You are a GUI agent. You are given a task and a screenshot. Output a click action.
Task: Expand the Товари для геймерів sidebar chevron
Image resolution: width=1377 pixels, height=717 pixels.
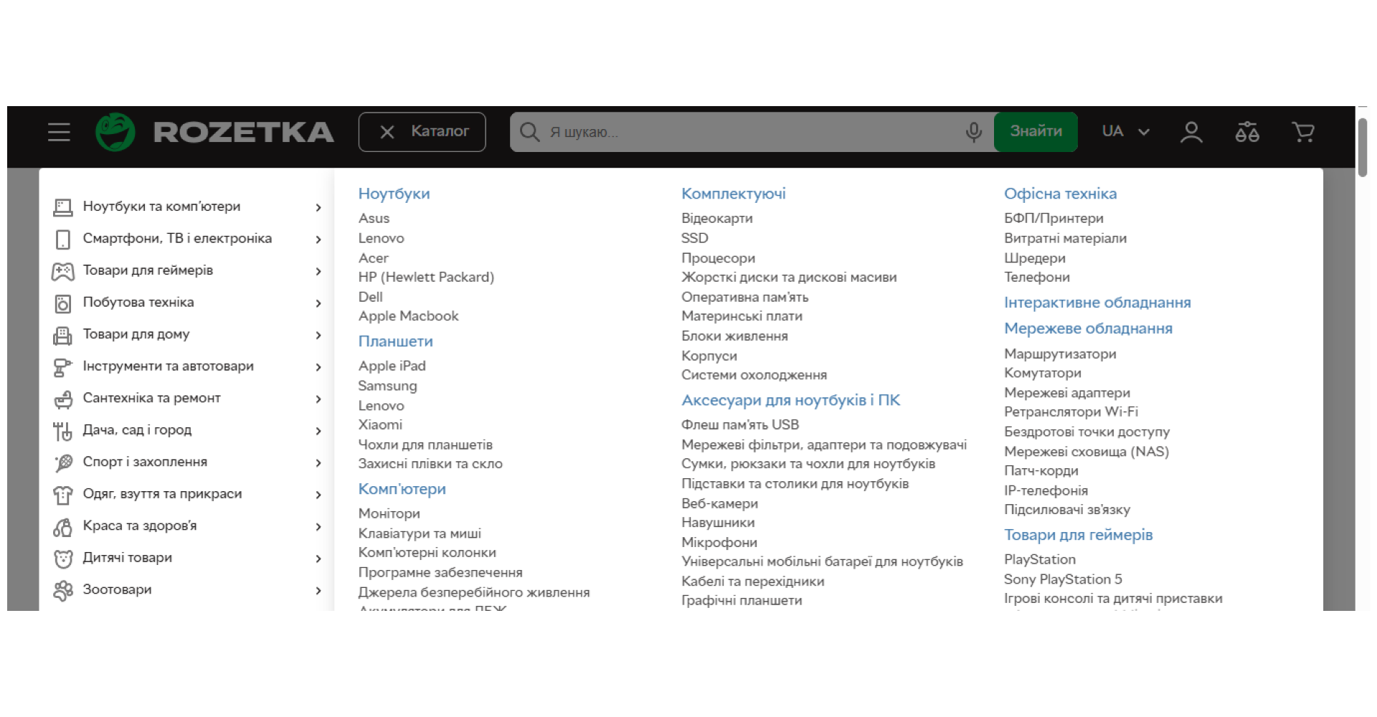(318, 271)
